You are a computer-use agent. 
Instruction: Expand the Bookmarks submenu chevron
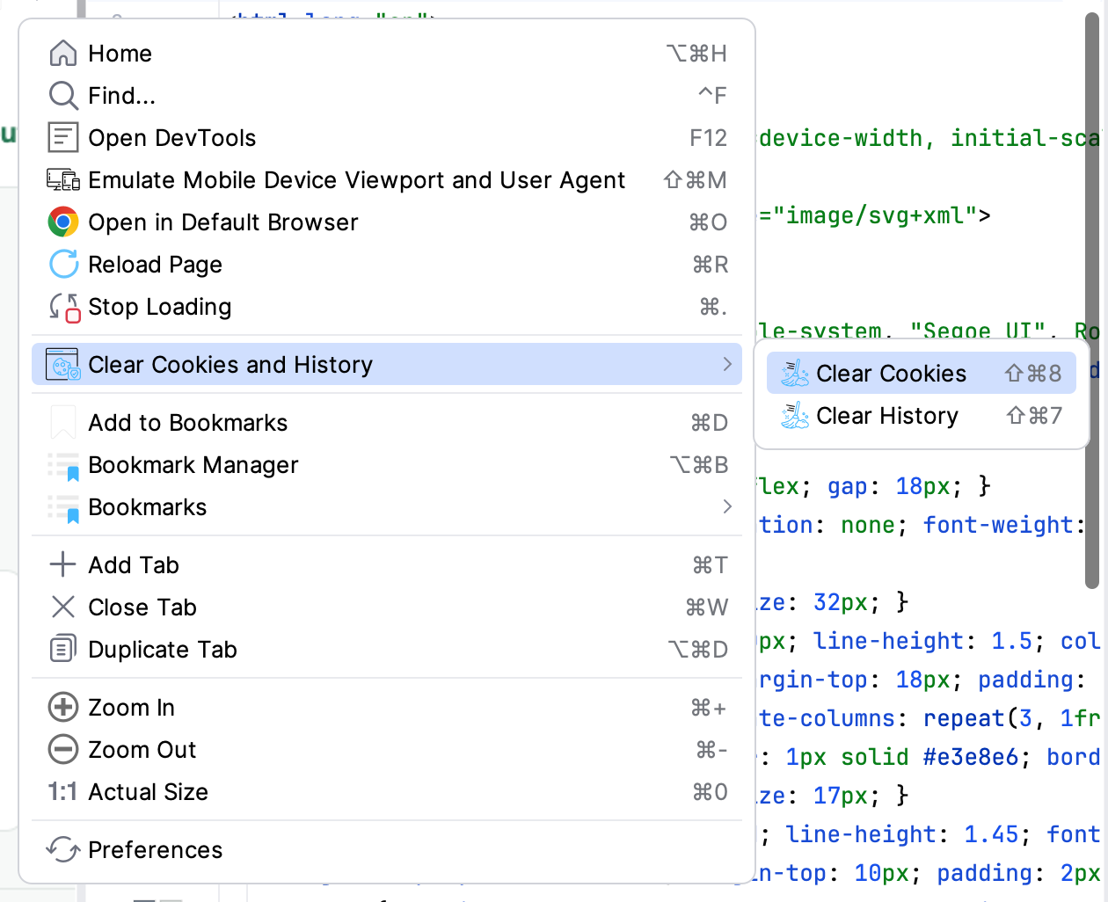(727, 506)
